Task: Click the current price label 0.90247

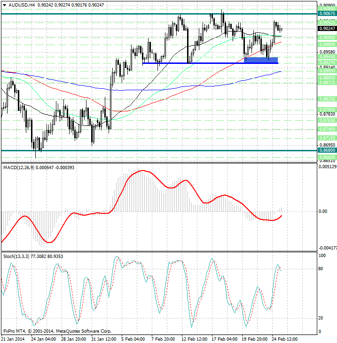Action: coord(327,29)
